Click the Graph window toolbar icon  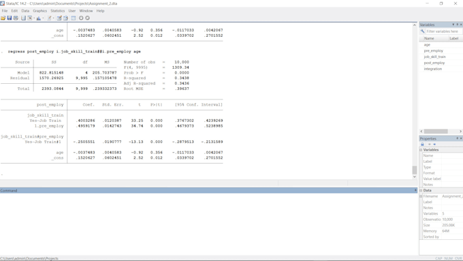pyautogui.click(x=38, y=18)
